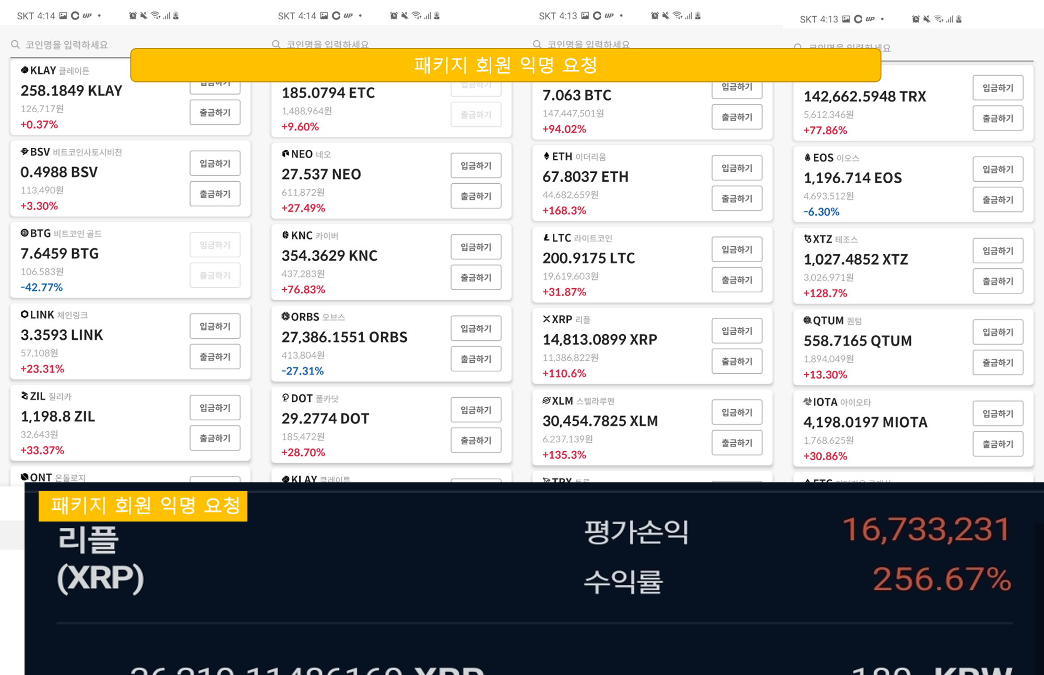Click the 14,813.0899 XRP balance
1044x675 pixels.
click(x=600, y=339)
